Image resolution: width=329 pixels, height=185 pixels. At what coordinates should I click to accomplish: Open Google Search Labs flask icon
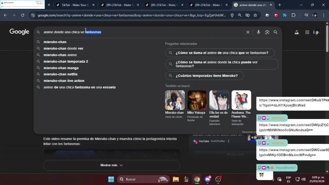pos(297,32)
